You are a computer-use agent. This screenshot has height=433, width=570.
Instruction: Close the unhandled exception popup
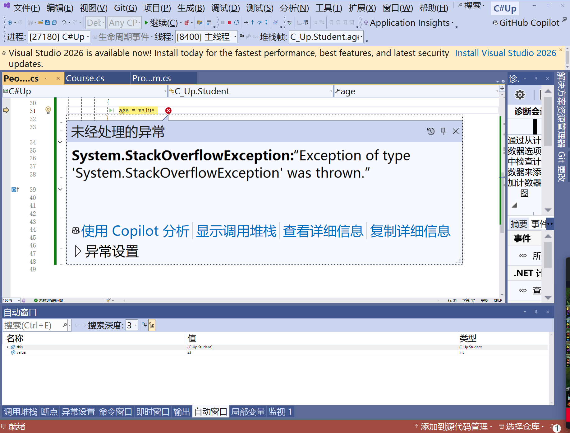(x=456, y=131)
